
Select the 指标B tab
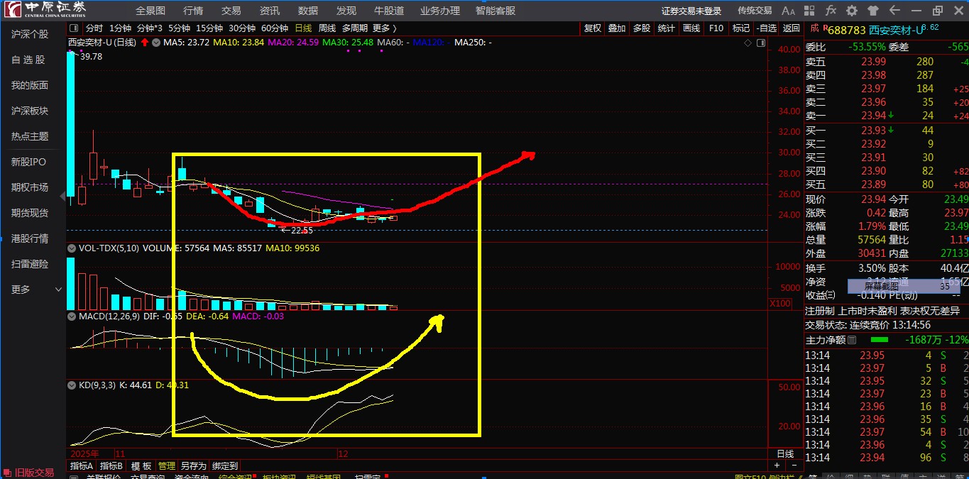point(111,466)
